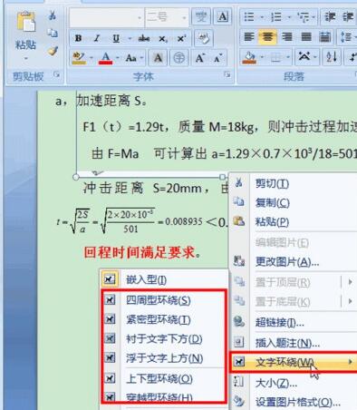Click the Character Shading icon

[x=158, y=58]
